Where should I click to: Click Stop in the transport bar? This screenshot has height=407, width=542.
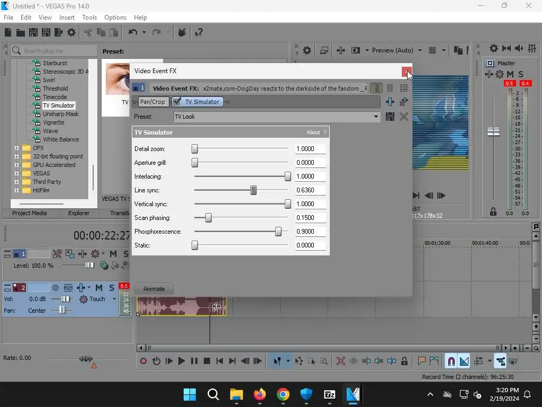pyautogui.click(x=207, y=361)
